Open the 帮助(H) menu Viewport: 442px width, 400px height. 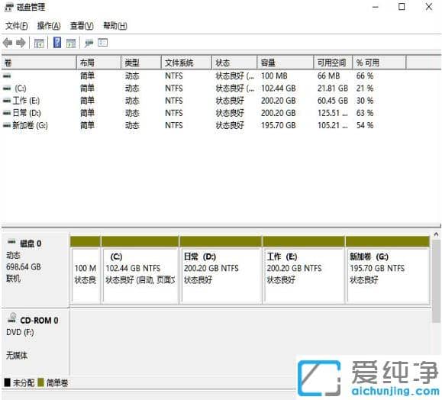(x=115, y=26)
